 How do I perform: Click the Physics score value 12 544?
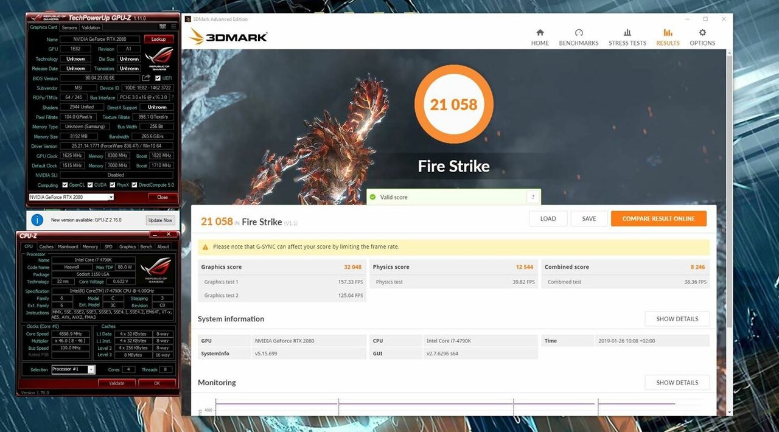(x=525, y=267)
